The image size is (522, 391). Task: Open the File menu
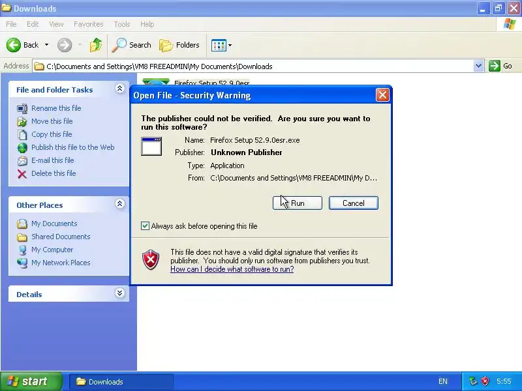pos(11,24)
